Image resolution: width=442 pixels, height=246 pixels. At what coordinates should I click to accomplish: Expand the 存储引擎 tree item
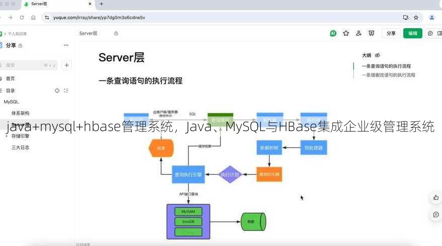7,136
